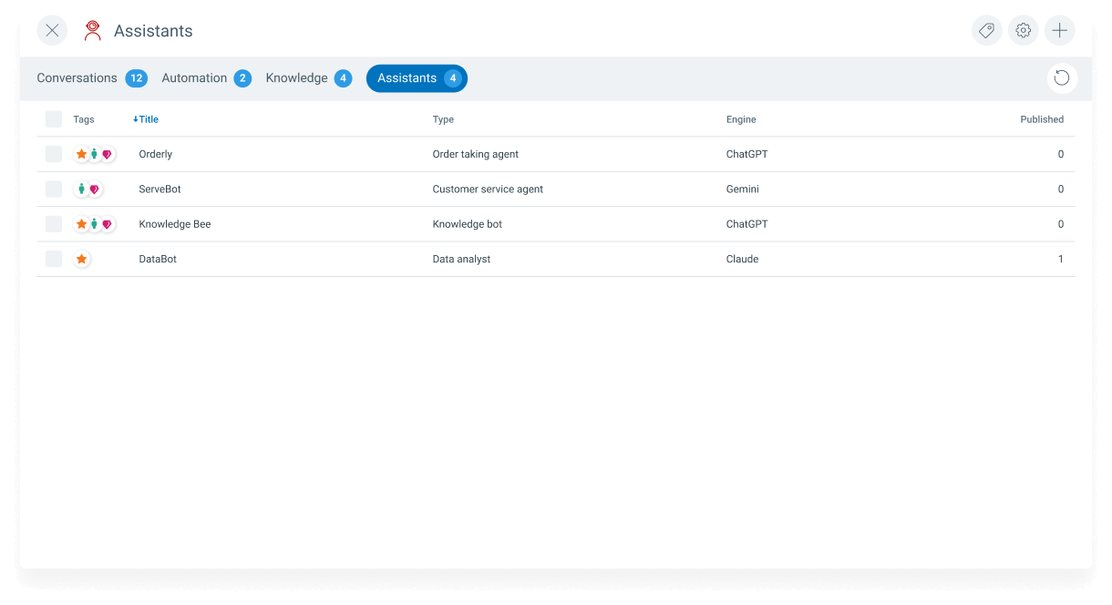Check the DataBot row checkbox
The width and height of the screenshot is (1112, 605).
point(54,259)
